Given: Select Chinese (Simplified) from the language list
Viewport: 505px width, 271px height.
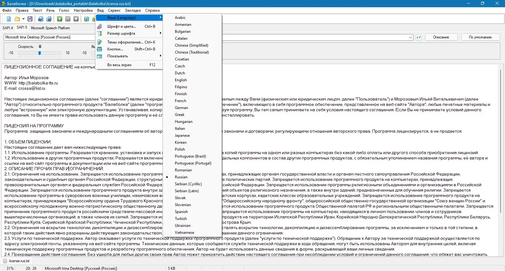Looking at the screenshot, I should pos(192,45).
